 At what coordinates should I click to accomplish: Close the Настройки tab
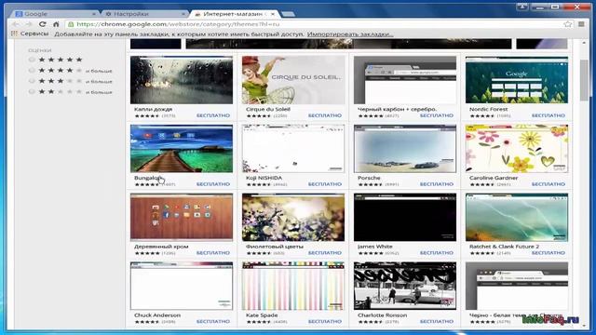[183, 14]
